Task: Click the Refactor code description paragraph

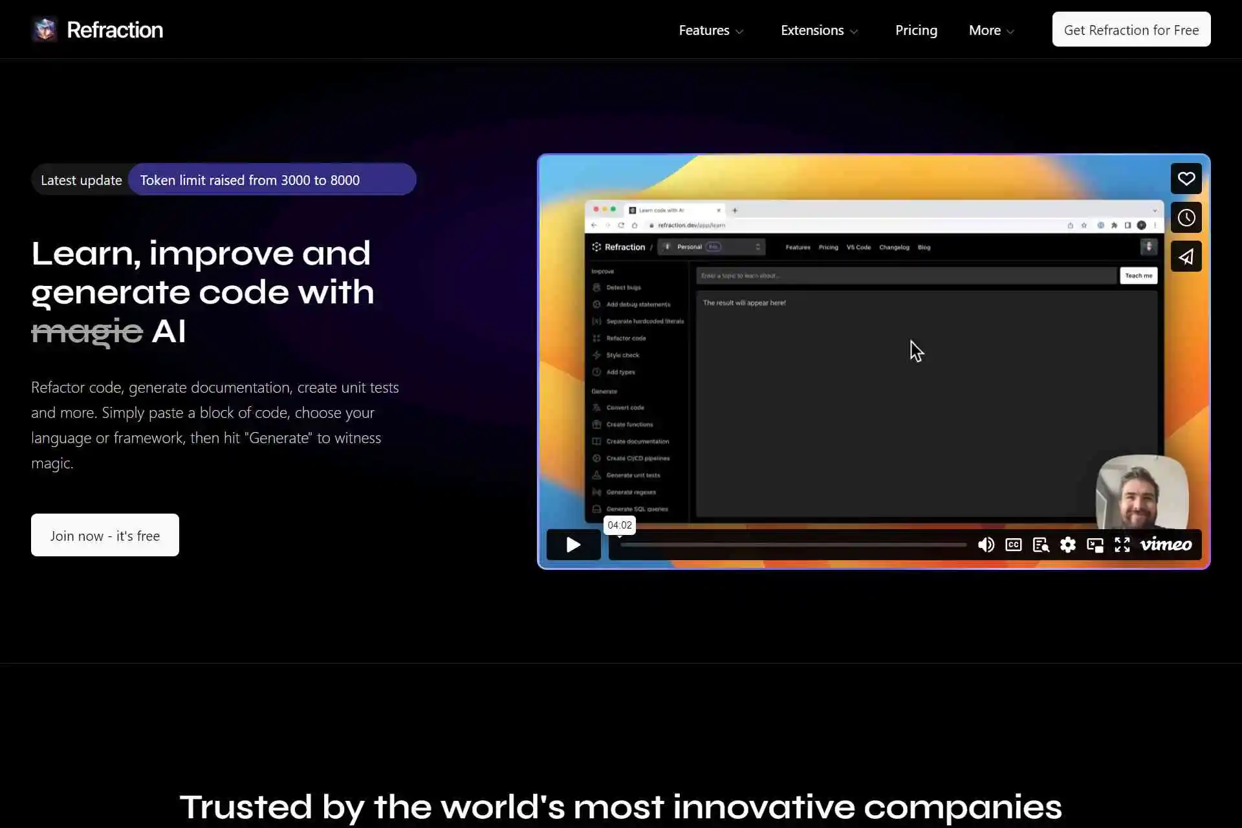Action: coord(215,425)
